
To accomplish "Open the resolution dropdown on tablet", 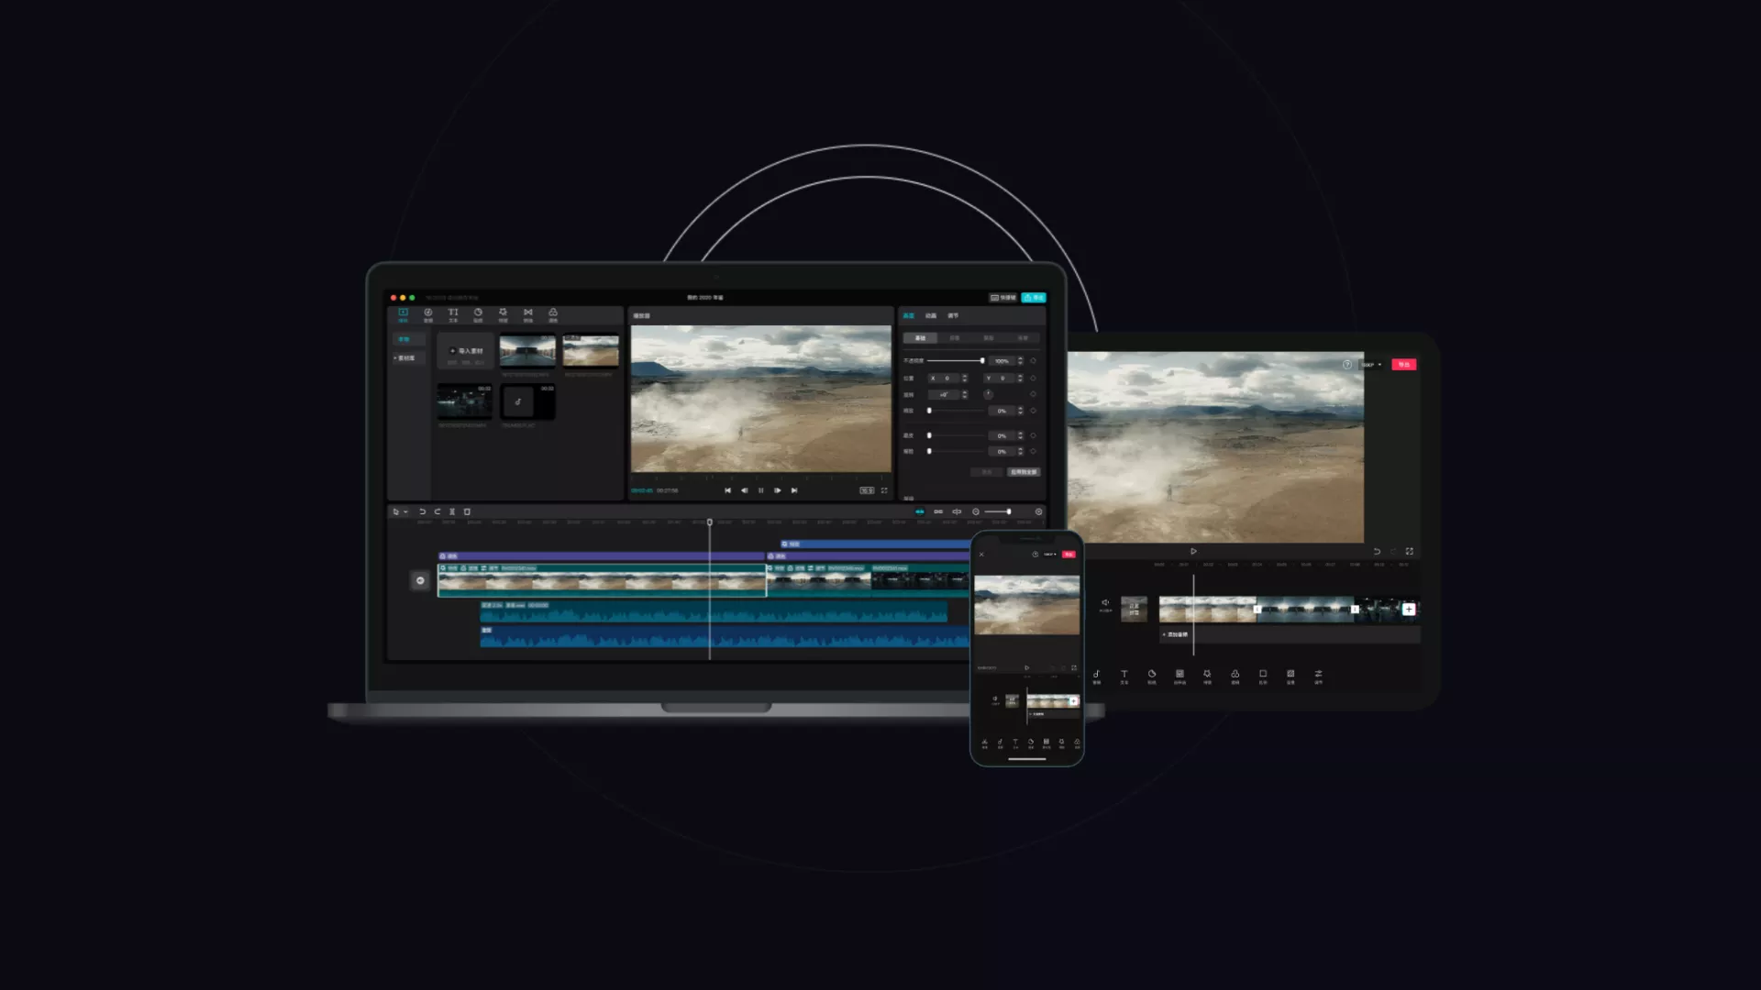I will tap(1371, 365).
